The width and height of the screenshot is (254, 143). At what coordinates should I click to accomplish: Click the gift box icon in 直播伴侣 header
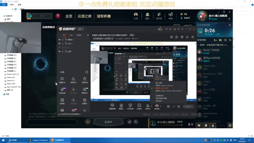(x=171, y=37)
